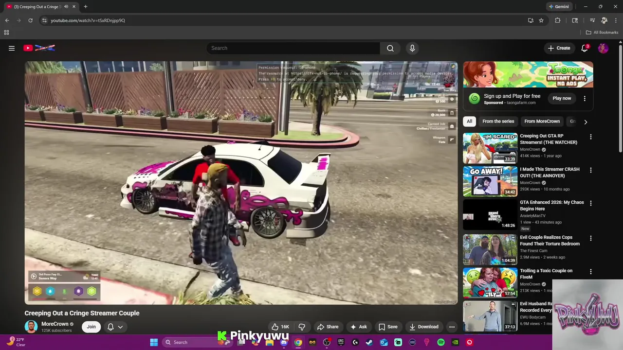This screenshot has width=623, height=350.
Task: Open Epic Games from taskbar
Action: pyautogui.click(x=341, y=342)
